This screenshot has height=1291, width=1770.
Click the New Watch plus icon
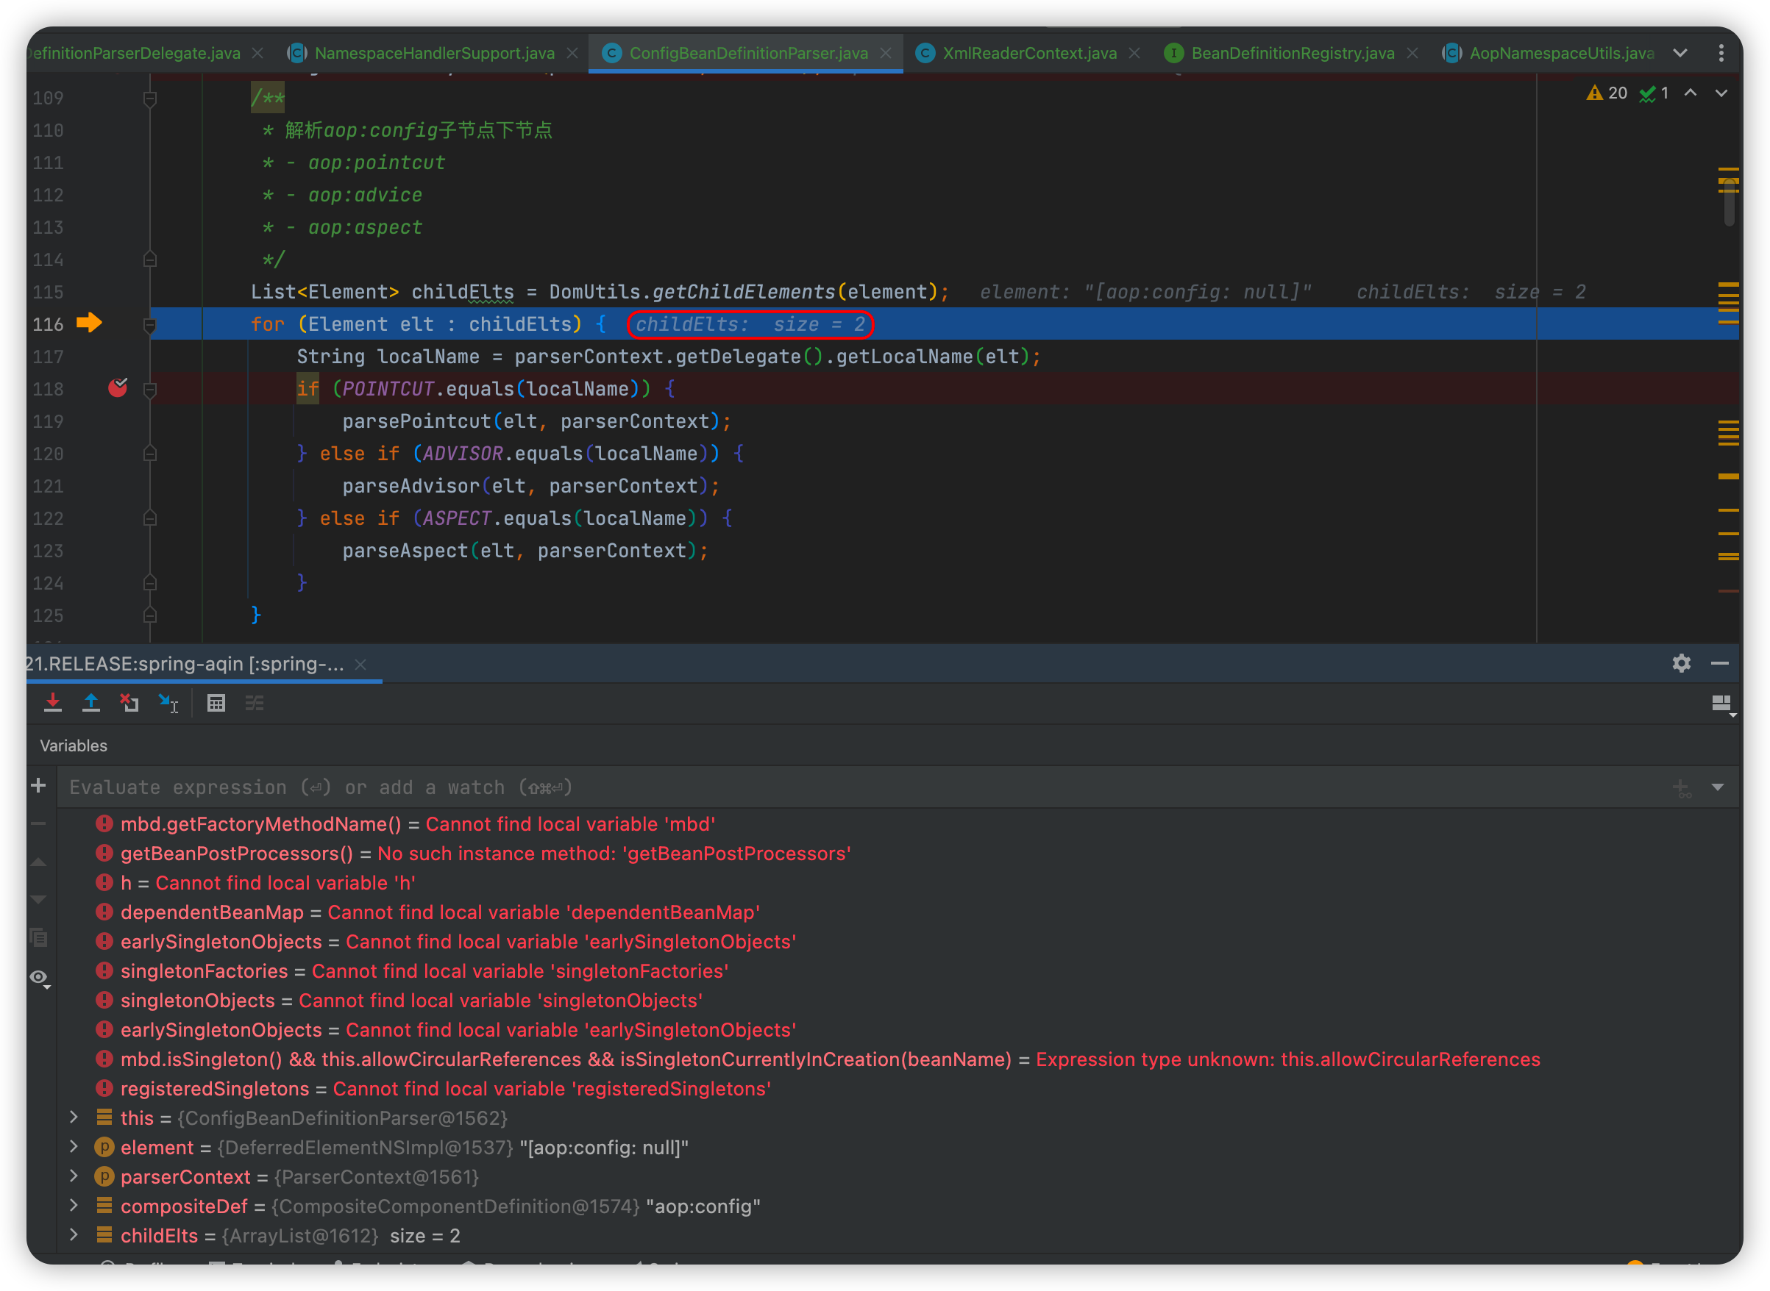pos(38,785)
